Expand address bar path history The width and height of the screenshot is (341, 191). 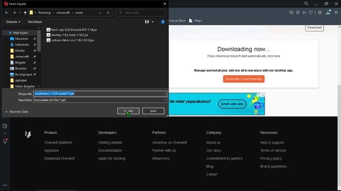pyautogui.click(x=100, y=13)
